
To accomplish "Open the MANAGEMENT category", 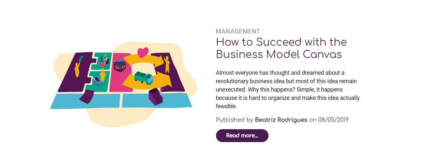I will click(238, 31).
